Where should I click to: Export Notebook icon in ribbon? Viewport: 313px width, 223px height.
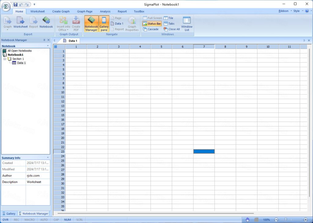(x=46, y=22)
